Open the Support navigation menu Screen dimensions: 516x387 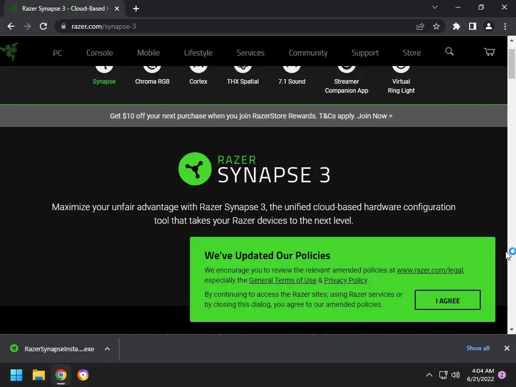pyautogui.click(x=365, y=53)
